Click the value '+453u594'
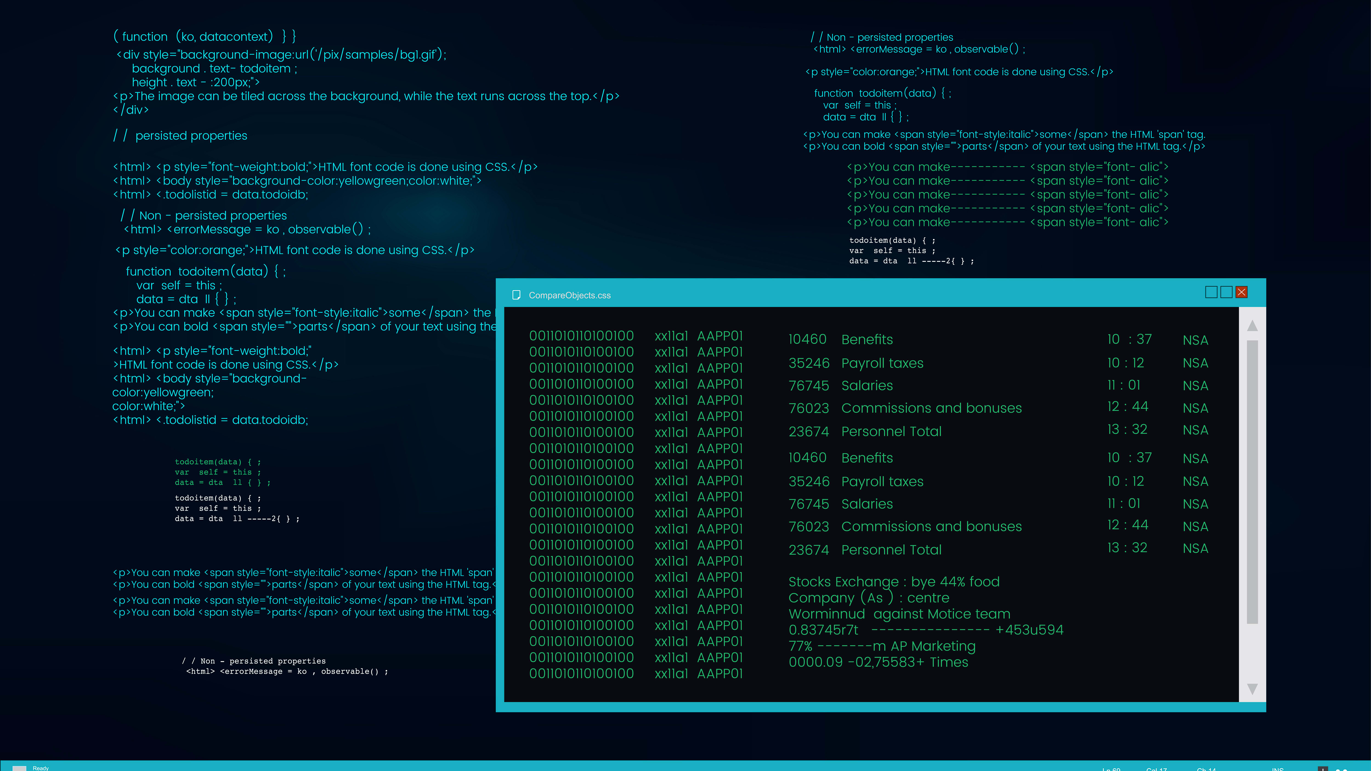Viewport: 1371px width, 771px height. (1029, 630)
